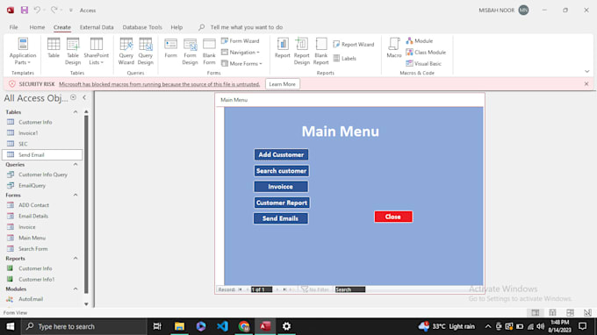Image resolution: width=597 pixels, height=335 pixels.
Task: Open SharePoint Lists menu
Action: [96, 52]
